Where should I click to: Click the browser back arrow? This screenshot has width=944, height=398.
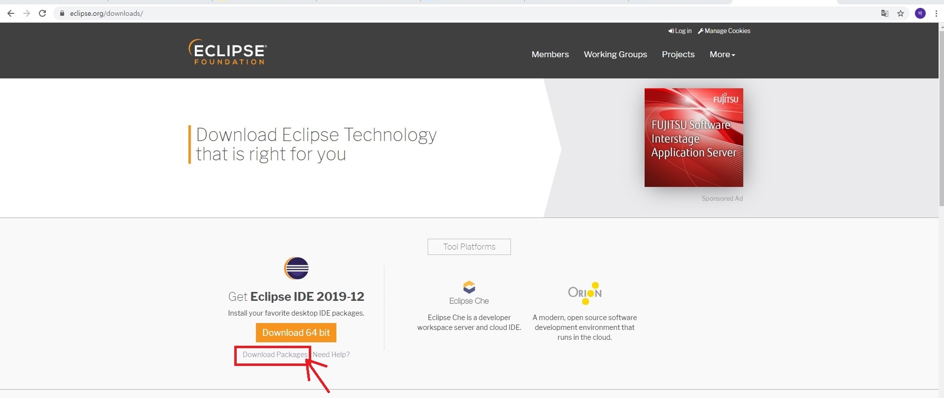coord(11,13)
